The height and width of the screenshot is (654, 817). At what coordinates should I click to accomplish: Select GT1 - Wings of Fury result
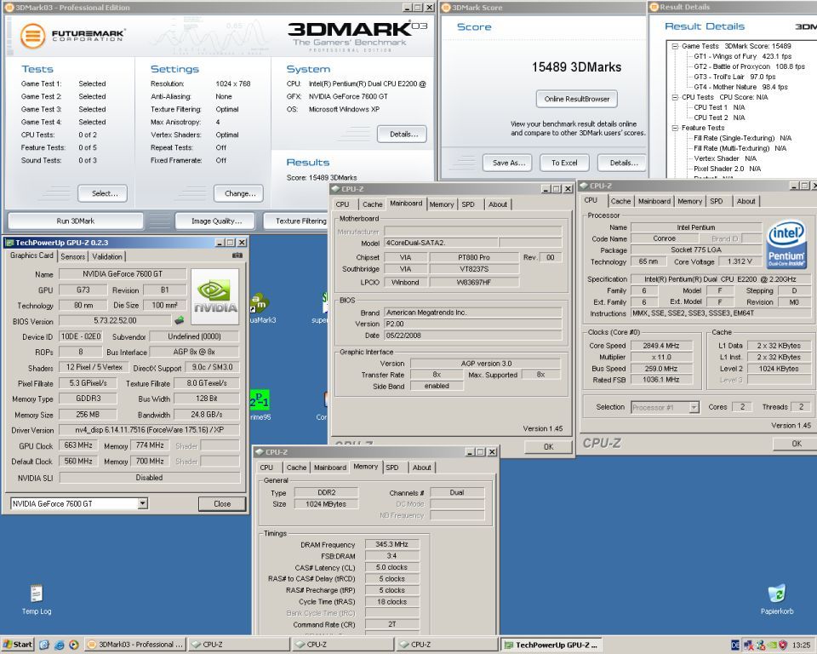(742, 56)
